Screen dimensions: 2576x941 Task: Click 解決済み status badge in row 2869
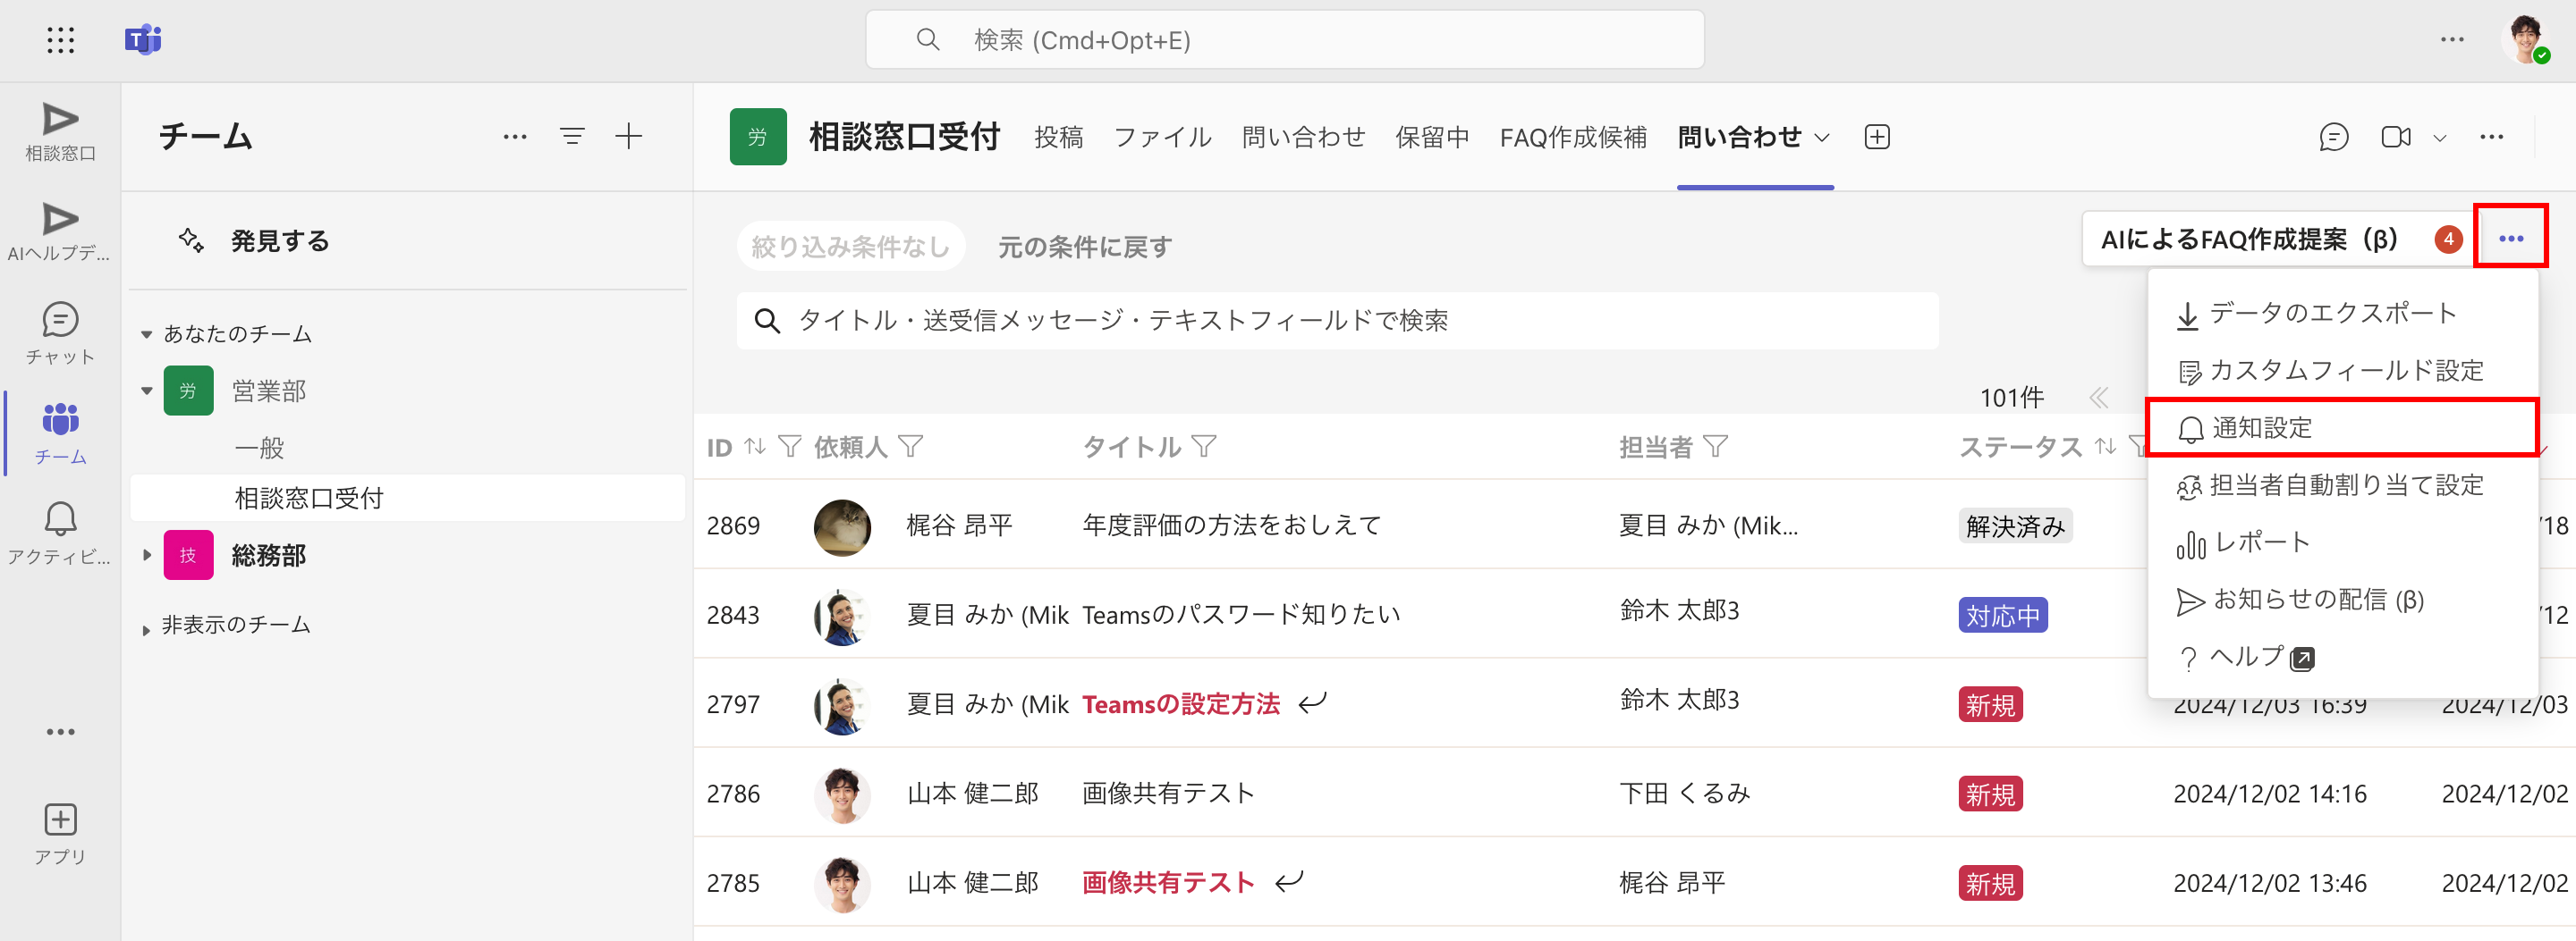pos(2015,526)
